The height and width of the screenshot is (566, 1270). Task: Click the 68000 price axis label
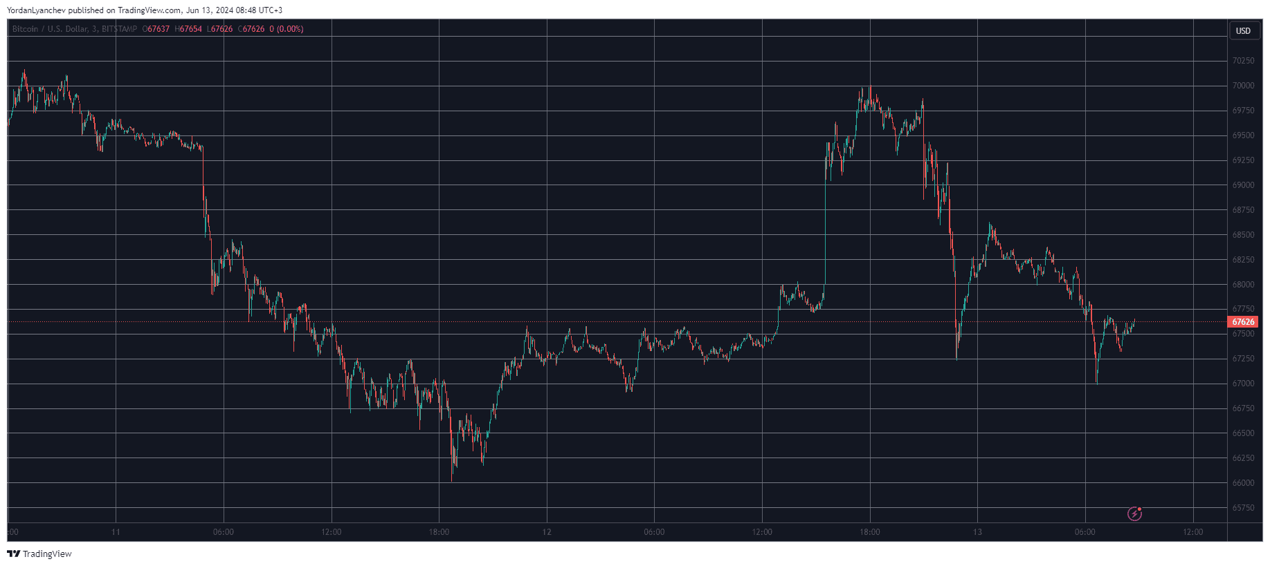tap(1243, 285)
